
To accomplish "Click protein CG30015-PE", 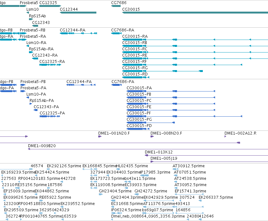I will (x=171, y=110).
